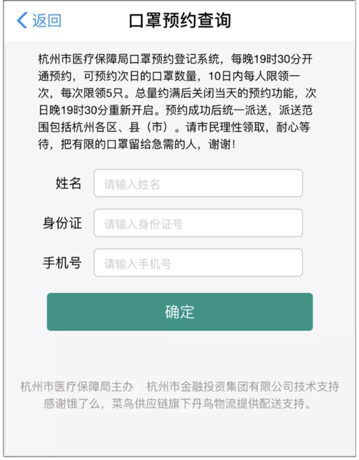Click the "口罩预约查询" page title
This screenshot has height=460, width=359.
click(180, 20)
